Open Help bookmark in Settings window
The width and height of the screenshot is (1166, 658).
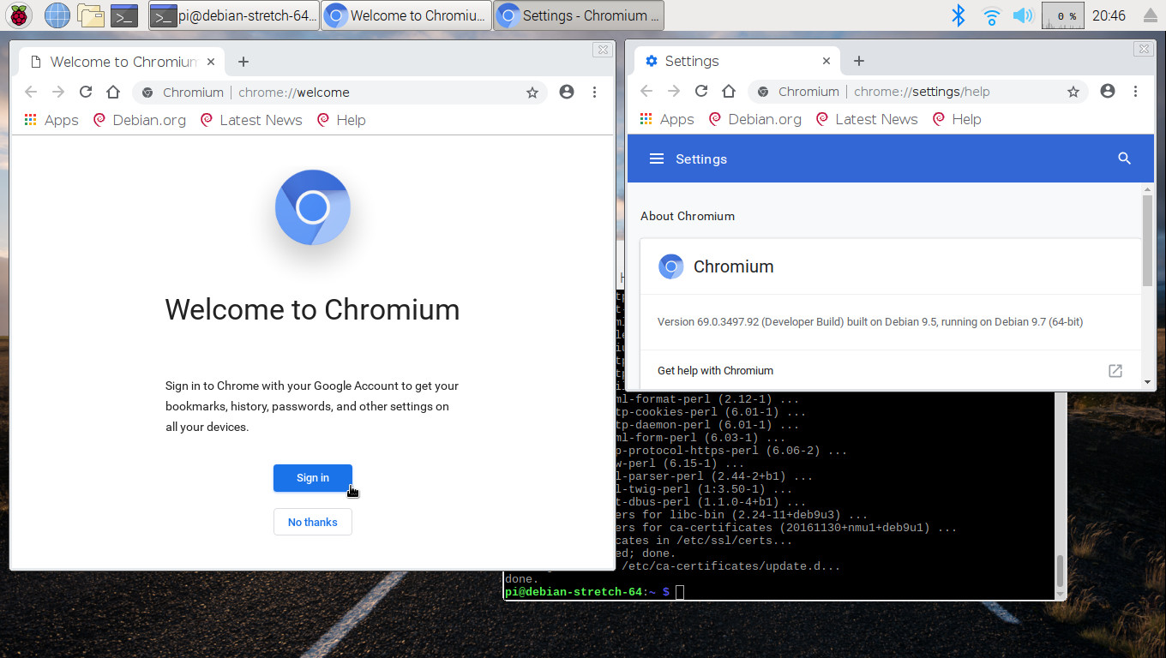958,119
